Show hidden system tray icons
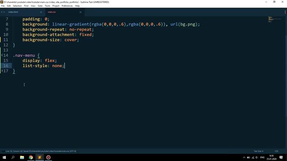 tap(244, 157)
